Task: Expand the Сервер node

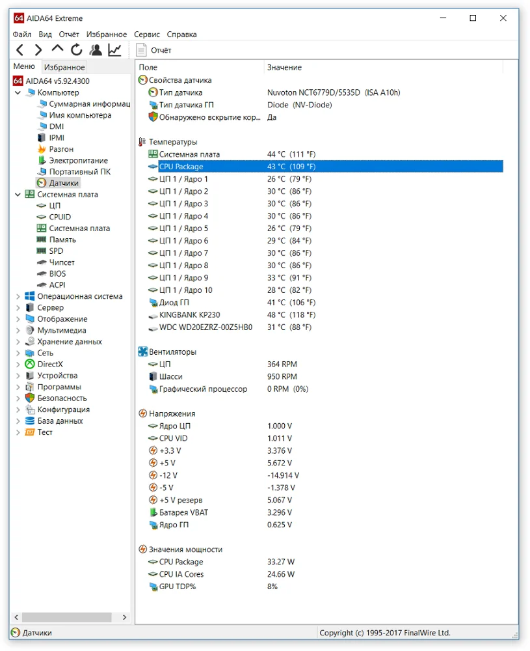Action: point(18,308)
